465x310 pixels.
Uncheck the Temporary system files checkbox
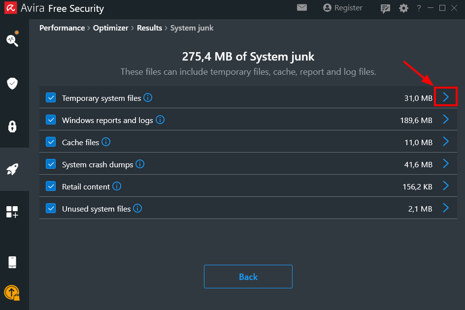click(51, 98)
